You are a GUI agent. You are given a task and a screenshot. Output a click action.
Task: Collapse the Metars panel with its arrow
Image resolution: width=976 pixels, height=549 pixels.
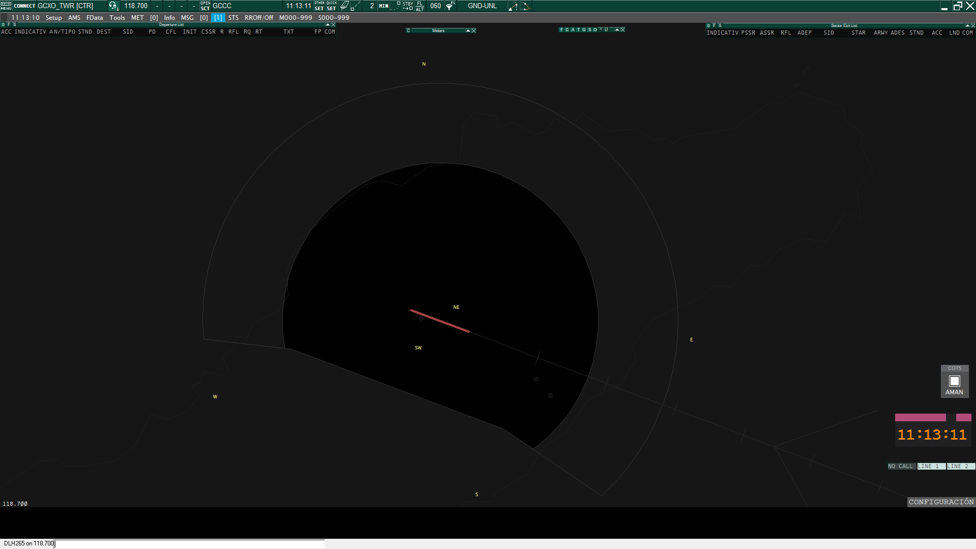468,31
